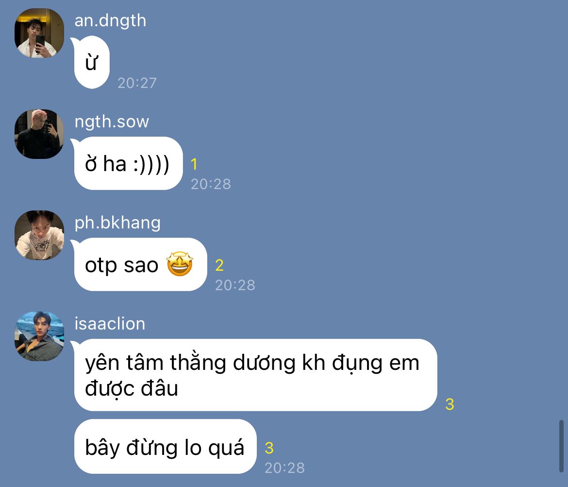Click the yellow read count 1
568x487 pixels.
click(x=194, y=164)
